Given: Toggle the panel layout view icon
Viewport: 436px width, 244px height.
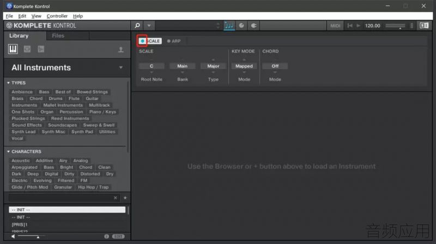Looking at the screenshot, I should (x=424, y=26).
